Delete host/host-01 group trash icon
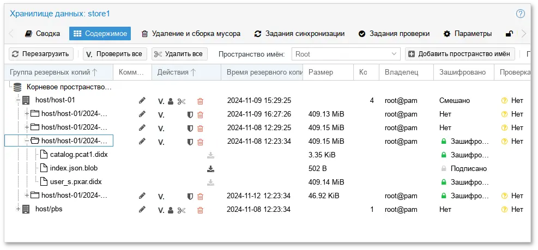538x250 pixels. (x=201, y=101)
